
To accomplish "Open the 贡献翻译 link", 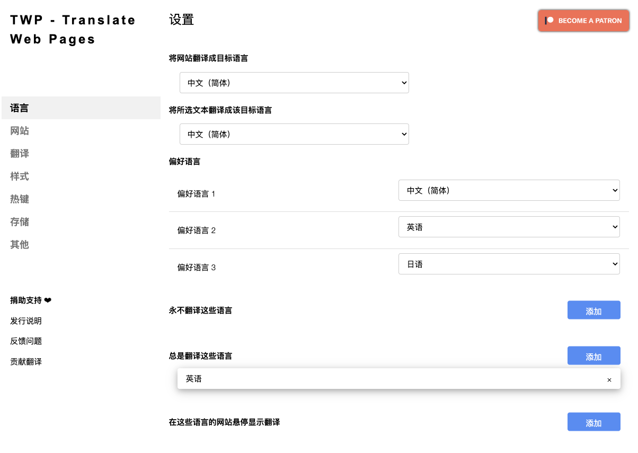I will pos(26,362).
